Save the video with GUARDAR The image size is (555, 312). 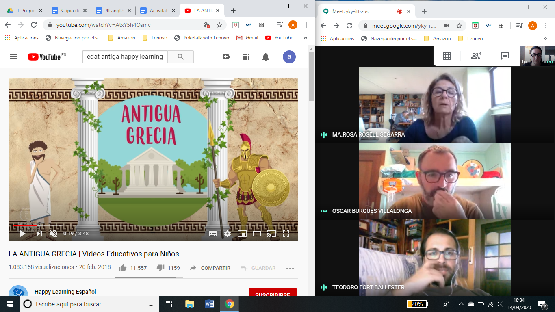(x=258, y=268)
